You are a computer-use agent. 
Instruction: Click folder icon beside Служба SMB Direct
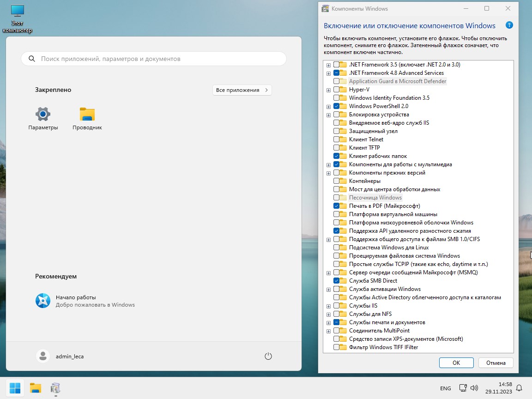(x=344, y=281)
